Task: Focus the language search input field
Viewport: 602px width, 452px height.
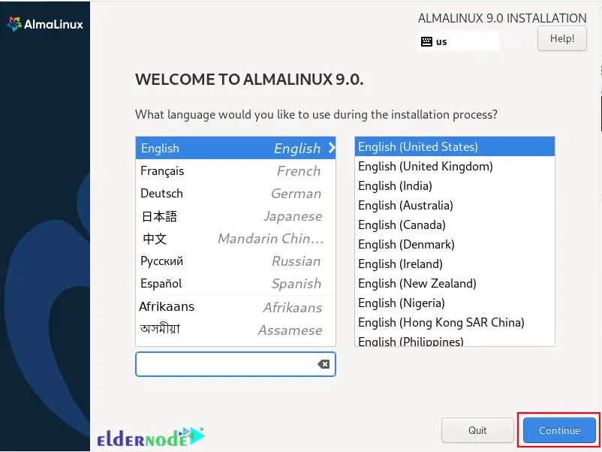Action: pyautogui.click(x=236, y=364)
